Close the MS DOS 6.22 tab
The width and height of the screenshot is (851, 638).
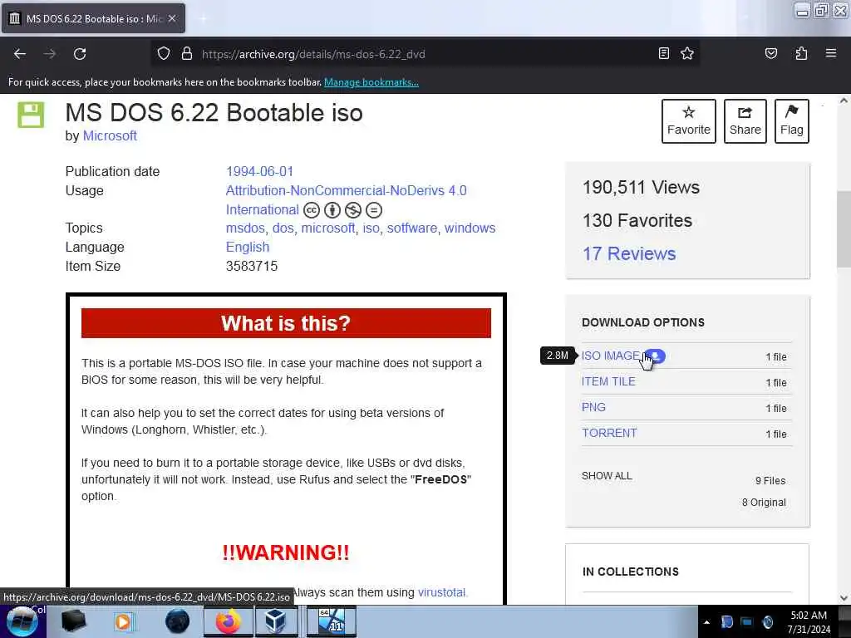pos(172,18)
